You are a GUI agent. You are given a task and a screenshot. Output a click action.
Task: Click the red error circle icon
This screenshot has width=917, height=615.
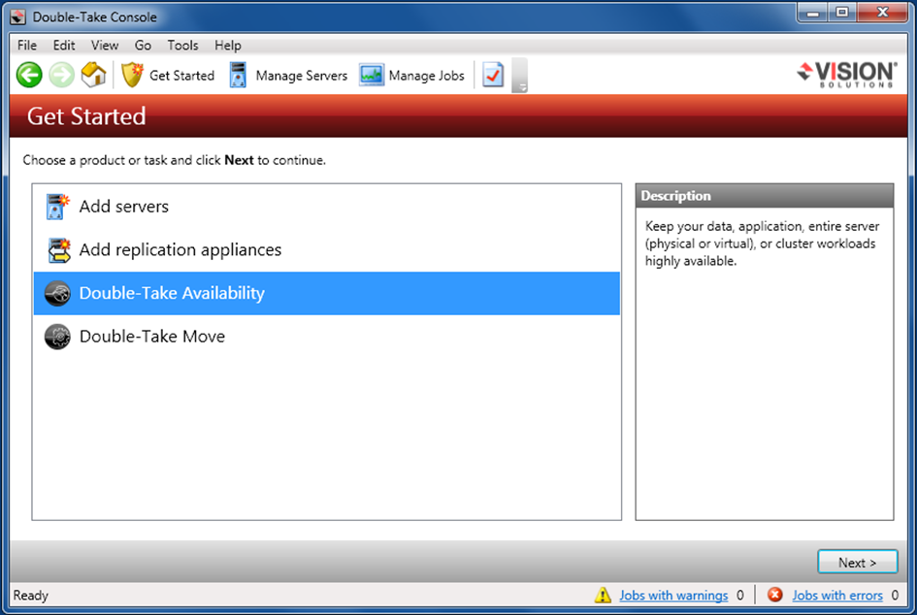point(775,595)
